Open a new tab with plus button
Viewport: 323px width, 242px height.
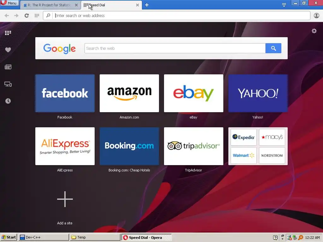tap(147, 5)
